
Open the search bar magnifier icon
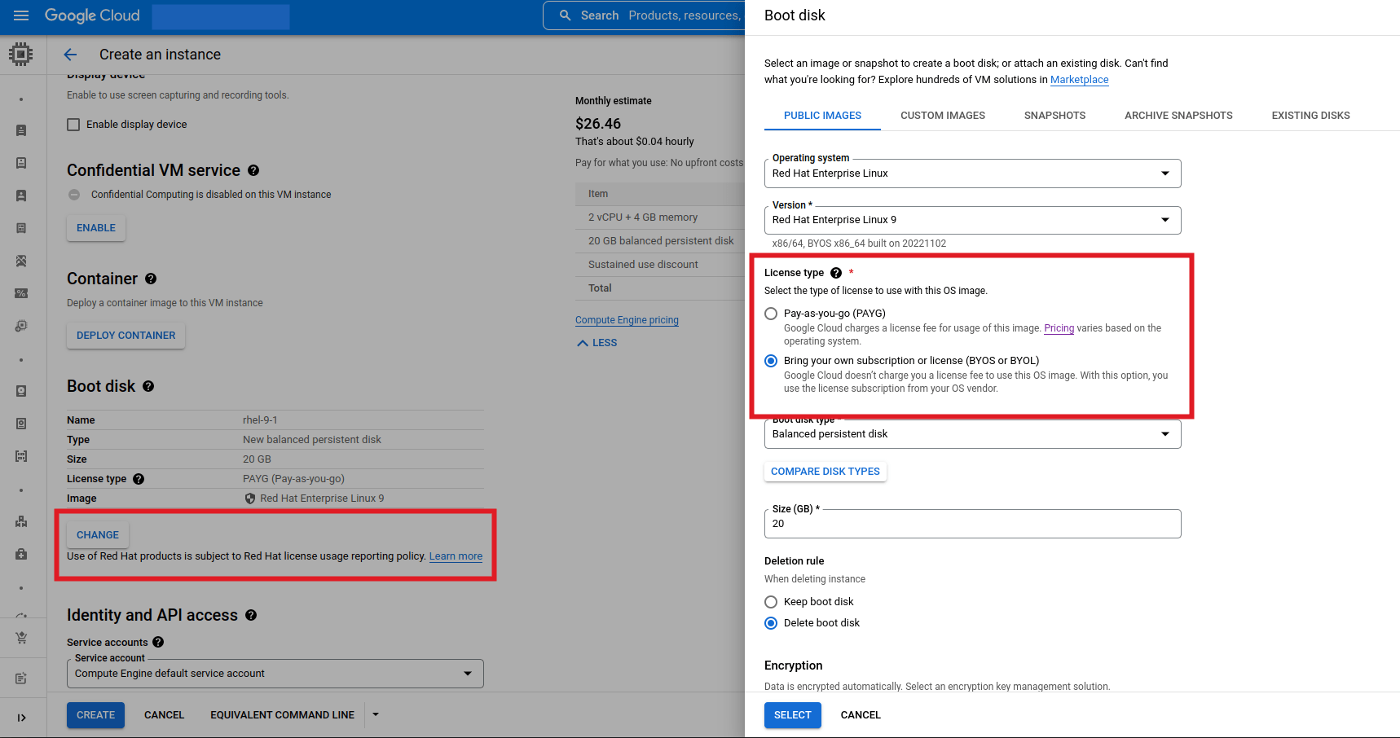[x=563, y=15]
